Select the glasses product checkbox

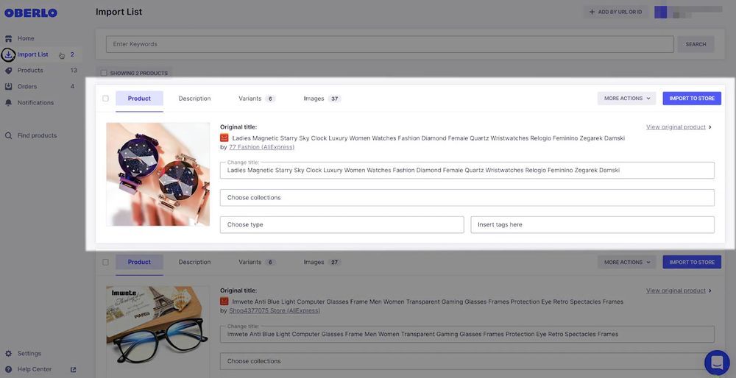tap(105, 262)
